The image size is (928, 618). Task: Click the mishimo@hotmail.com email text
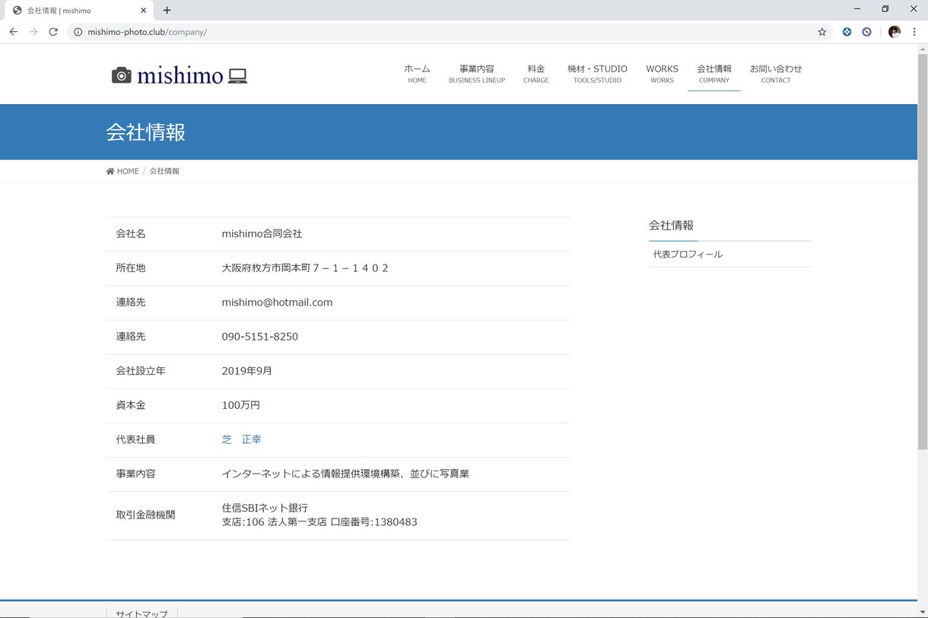pos(277,303)
